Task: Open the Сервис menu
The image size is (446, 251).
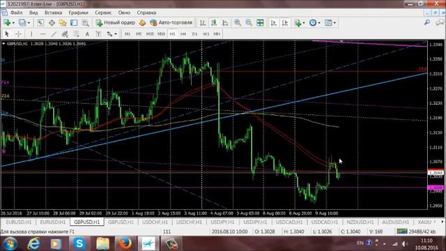Action: [103, 13]
